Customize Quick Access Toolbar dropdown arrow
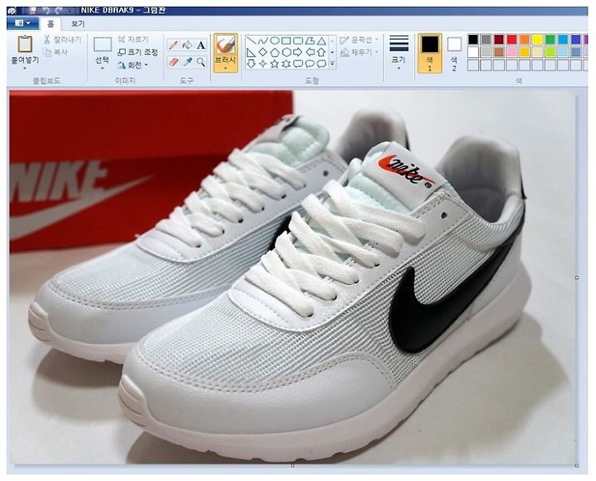This screenshot has width=596, height=481. (x=70, y=11)
